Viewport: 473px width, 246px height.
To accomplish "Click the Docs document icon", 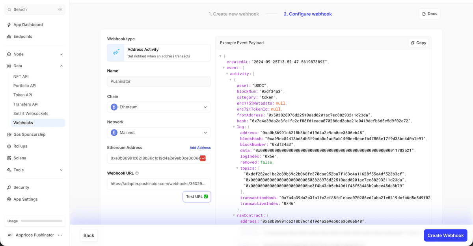I will (x=424, y=14).
